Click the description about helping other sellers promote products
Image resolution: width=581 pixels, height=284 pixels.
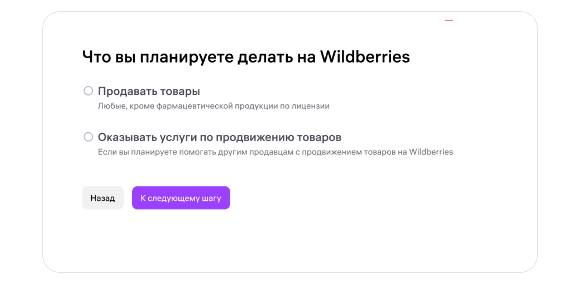[x=275, y=152]
